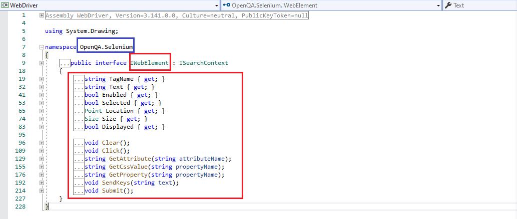Click the 'GetCssValue' method name
Image resolution: width=517 pixels, height=219 pixels.
point(128,167)
